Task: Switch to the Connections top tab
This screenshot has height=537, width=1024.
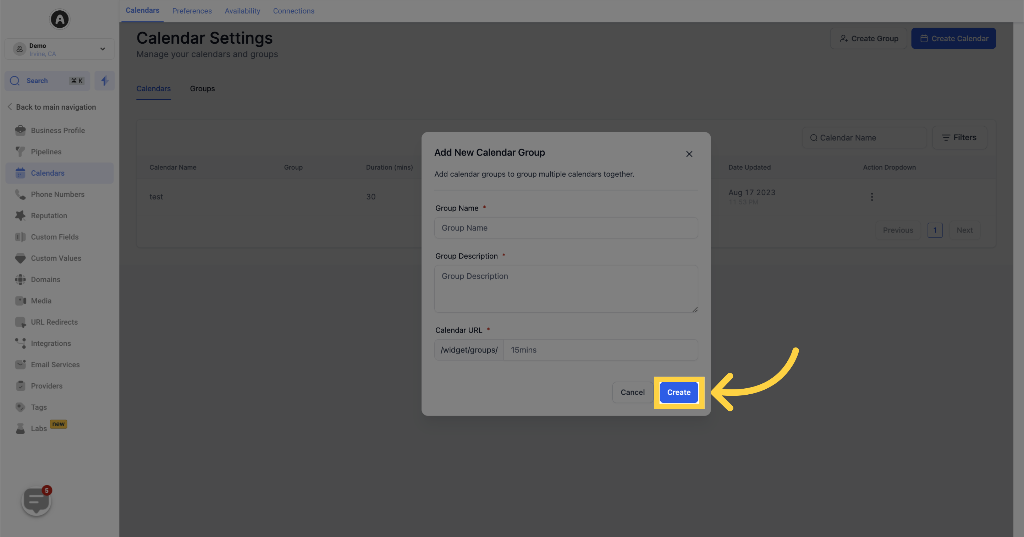Action: (293, 11)
